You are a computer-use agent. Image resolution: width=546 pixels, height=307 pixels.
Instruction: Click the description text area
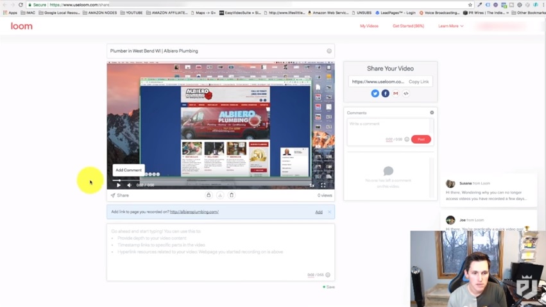click(x=221, y=252)
